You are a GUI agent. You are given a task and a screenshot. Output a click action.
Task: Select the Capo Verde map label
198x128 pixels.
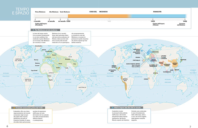pos(34,70)
